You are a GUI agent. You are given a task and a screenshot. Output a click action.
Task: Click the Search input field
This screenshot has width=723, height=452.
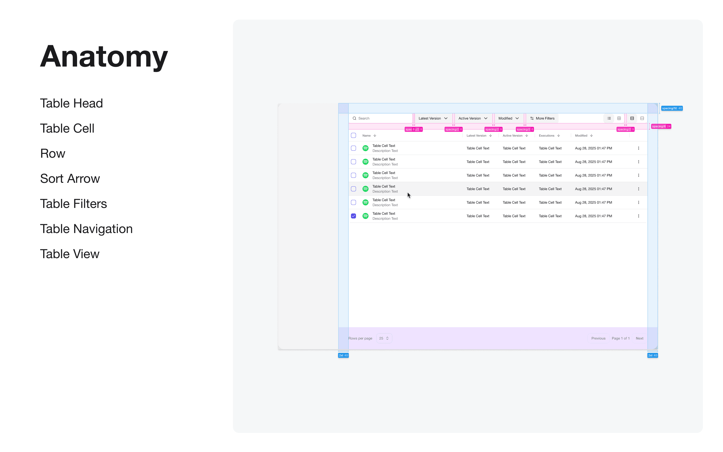[x=382, y=118]
